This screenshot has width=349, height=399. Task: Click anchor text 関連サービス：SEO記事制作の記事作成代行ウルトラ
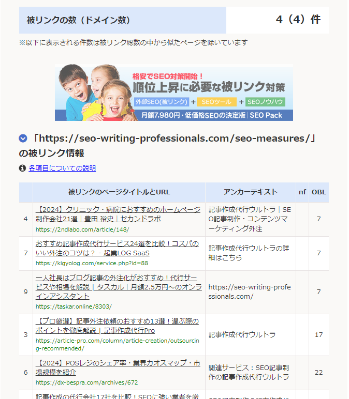click(x=249, y=372)
